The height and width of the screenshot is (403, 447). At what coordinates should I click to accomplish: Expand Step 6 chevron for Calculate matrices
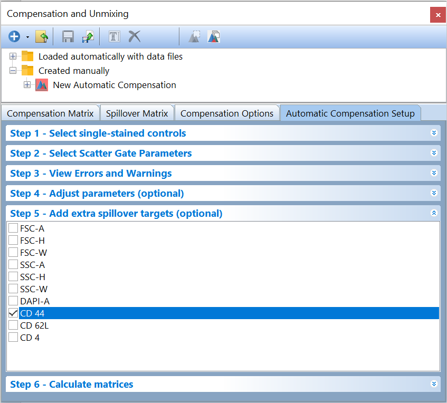pyautogui.click(x=434, y=384)
